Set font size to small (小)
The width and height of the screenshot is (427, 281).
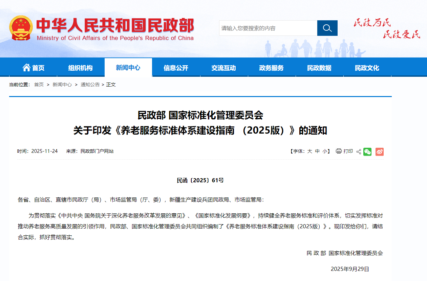click(325, 151)
